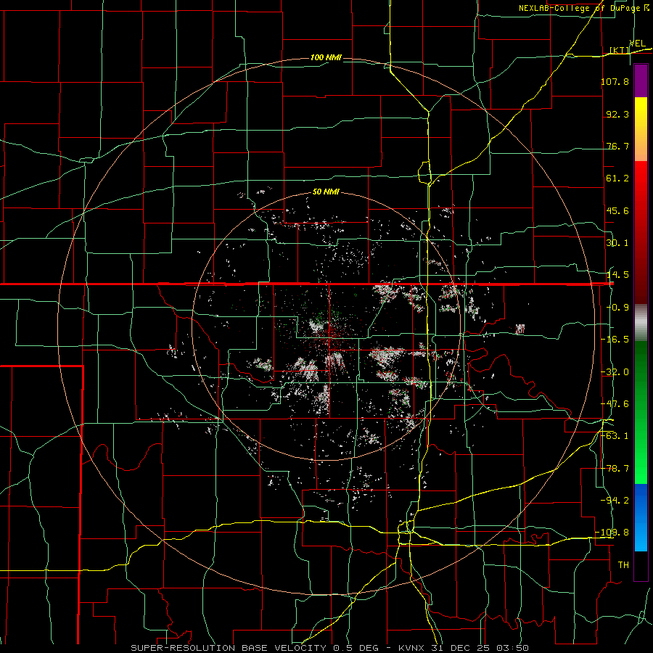Click the 76.7 velocity scale value
The image size is (653, 653).
617,146
